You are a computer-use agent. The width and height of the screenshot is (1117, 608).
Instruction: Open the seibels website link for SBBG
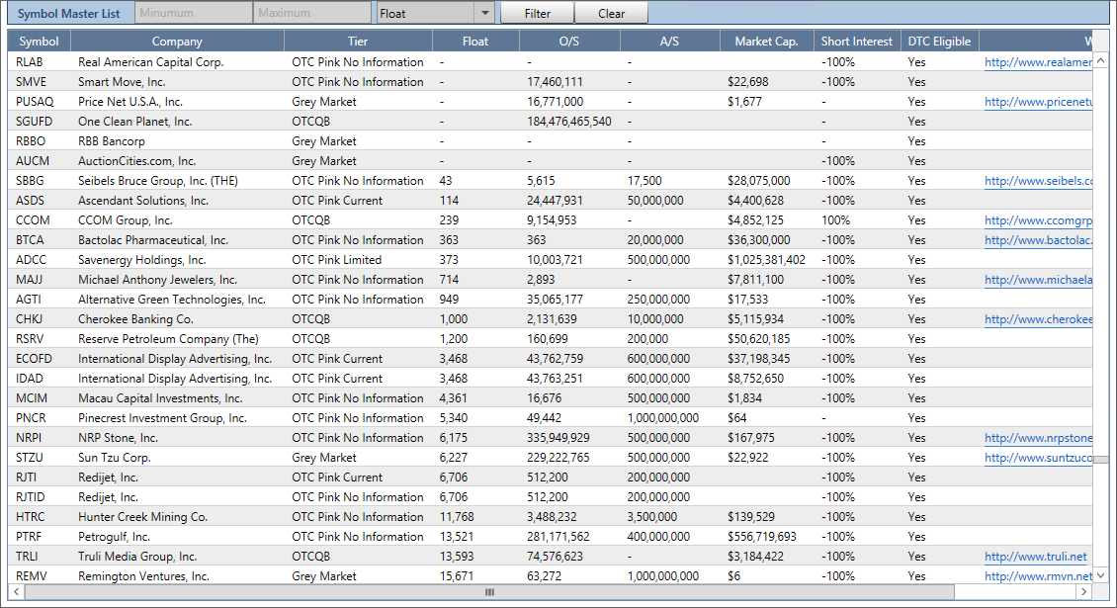1038,181
